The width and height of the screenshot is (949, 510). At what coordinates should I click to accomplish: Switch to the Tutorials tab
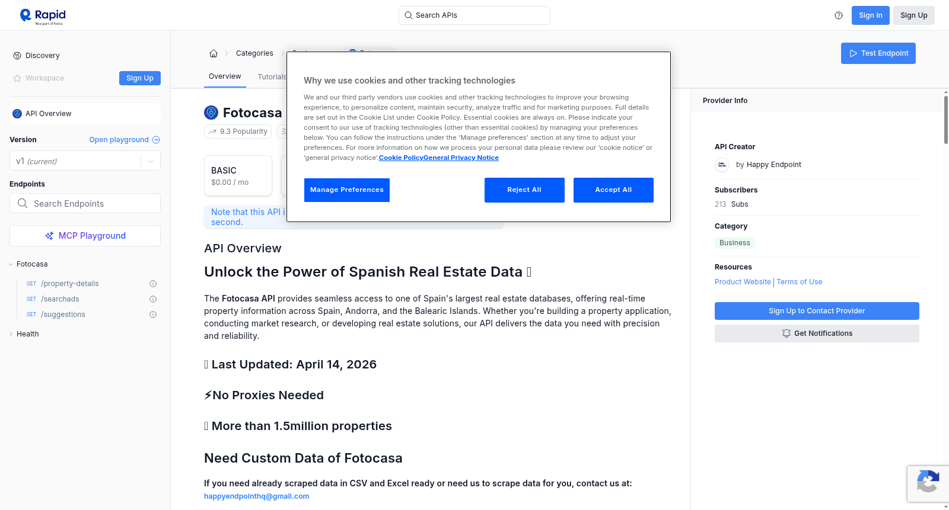point(272,77)
